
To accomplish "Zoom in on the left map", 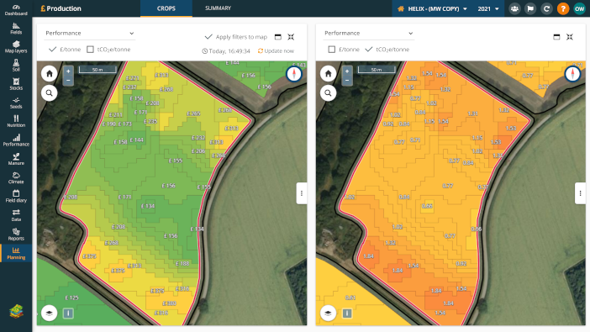I will 68,71.
